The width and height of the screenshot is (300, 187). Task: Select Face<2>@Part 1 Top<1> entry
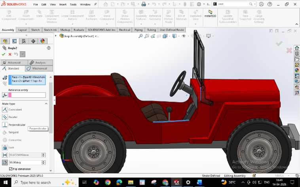[x=27, y=81]
